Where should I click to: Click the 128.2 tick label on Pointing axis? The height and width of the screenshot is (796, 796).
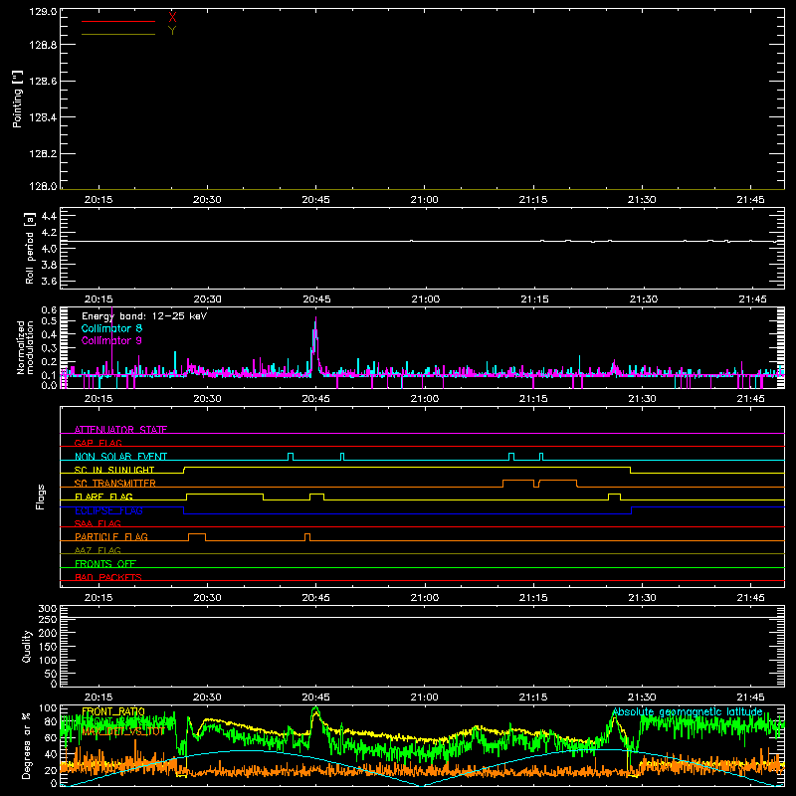[43, 154]
